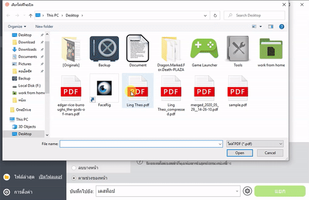This screenshot has width=309, height=200.
Task: Refresh the Desktop folder view
Action: (x=215, y=15)
